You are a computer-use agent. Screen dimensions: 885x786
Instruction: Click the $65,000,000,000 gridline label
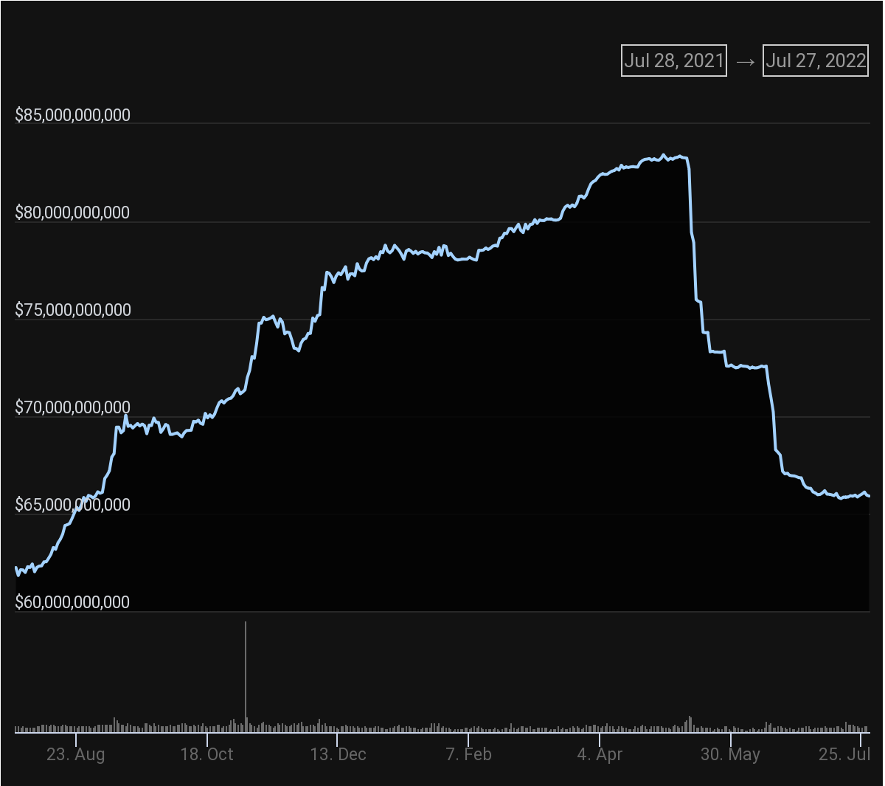click(72, 504)
